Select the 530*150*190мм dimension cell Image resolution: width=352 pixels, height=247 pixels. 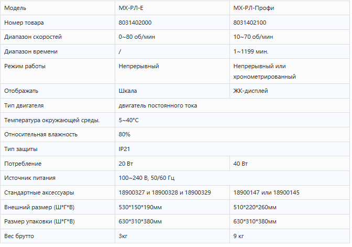point(140,207)
